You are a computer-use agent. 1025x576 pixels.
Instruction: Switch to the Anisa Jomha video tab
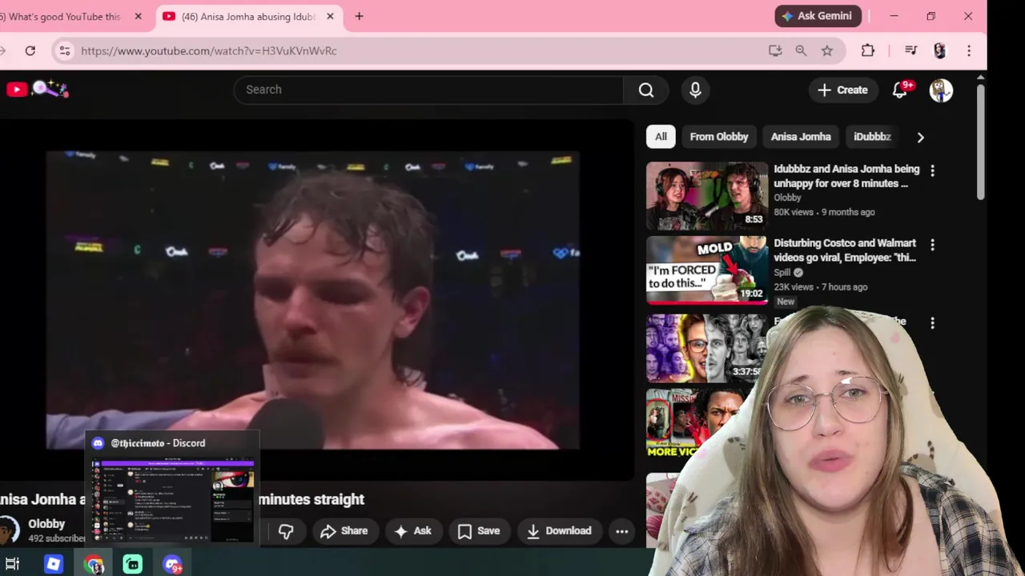click(x=248, y=16)
